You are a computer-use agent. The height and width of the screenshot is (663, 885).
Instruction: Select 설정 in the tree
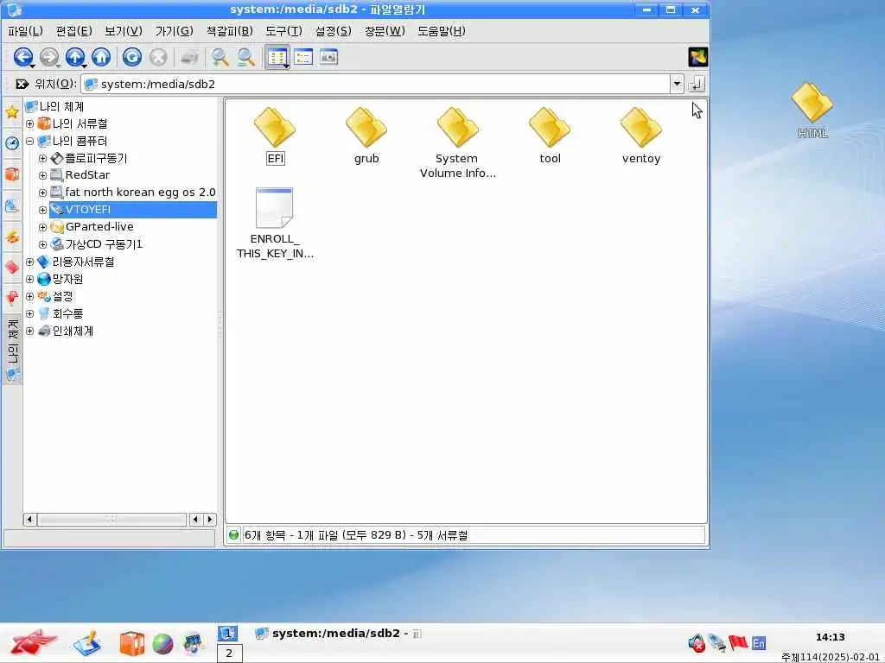tap(62, 296)
